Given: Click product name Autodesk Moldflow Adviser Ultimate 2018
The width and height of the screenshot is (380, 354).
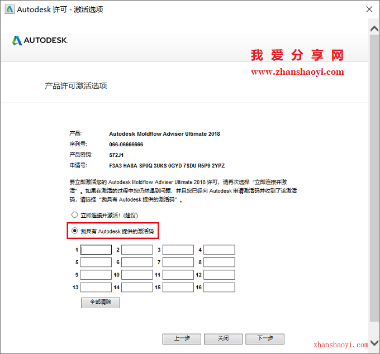Looking at the screenshot, I should [x=164, y=134].
